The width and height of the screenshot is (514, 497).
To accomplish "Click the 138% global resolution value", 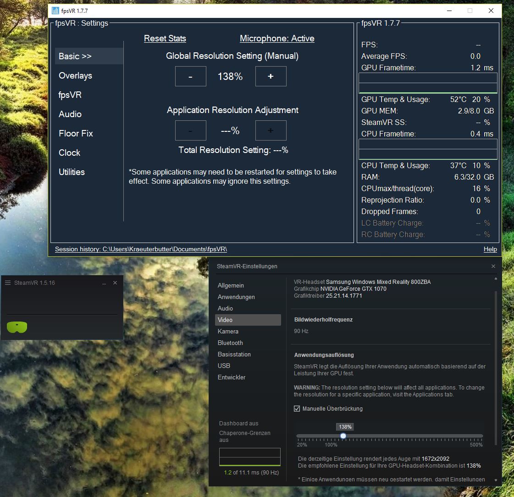I will click(230, 77).
